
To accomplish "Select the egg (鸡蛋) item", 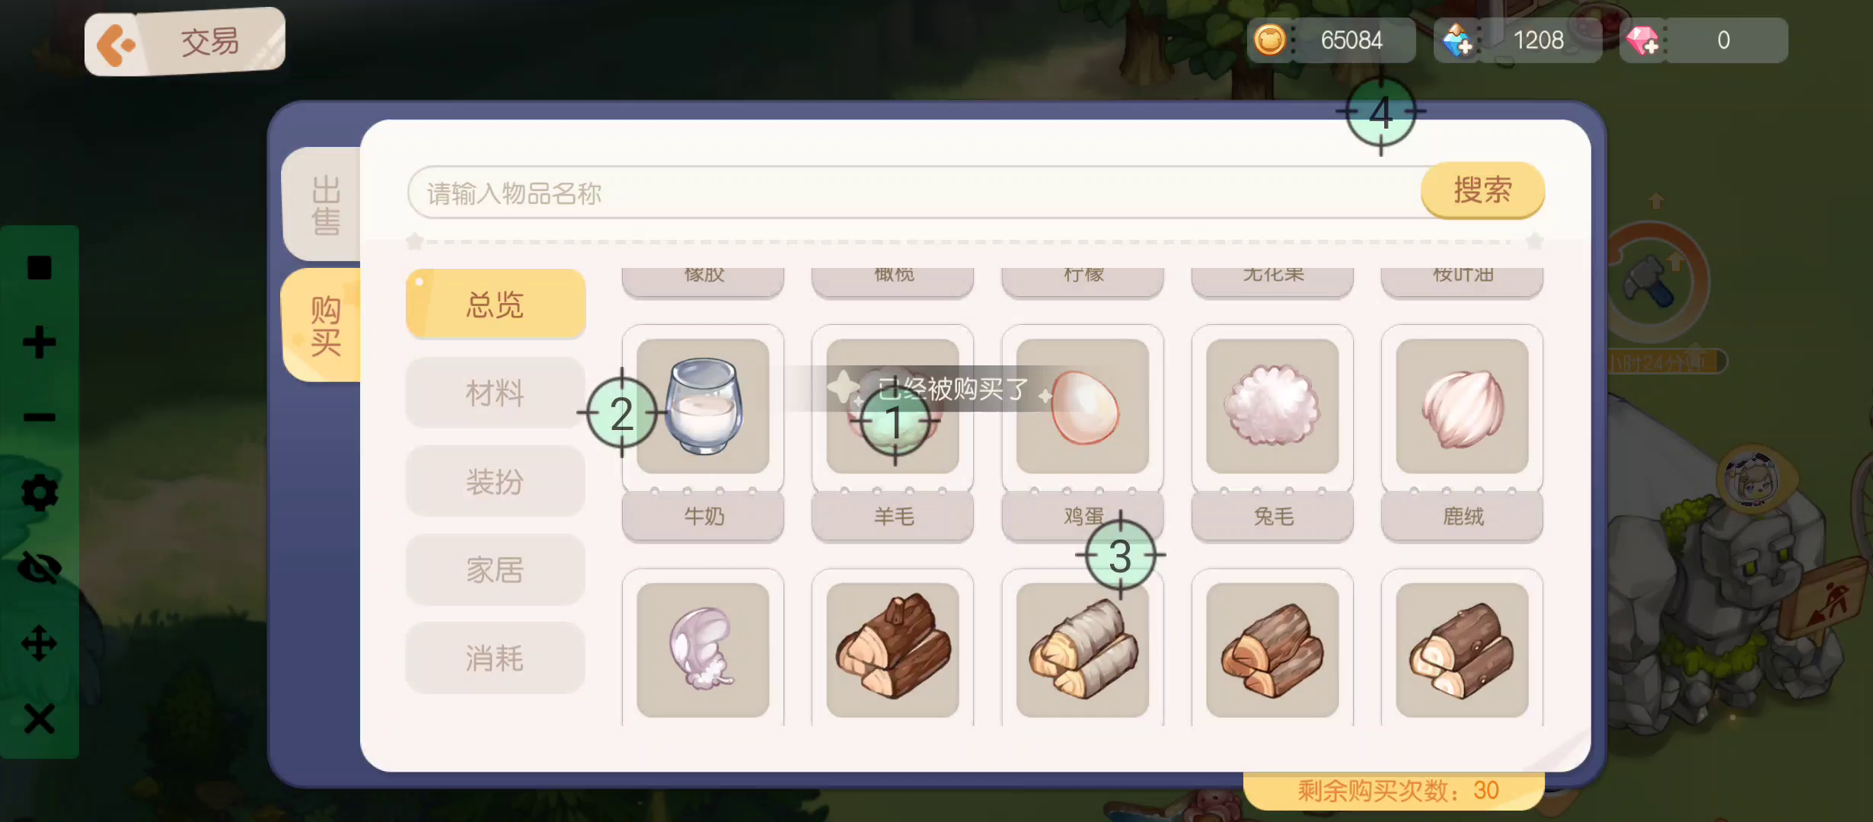I will (1082, 432).
